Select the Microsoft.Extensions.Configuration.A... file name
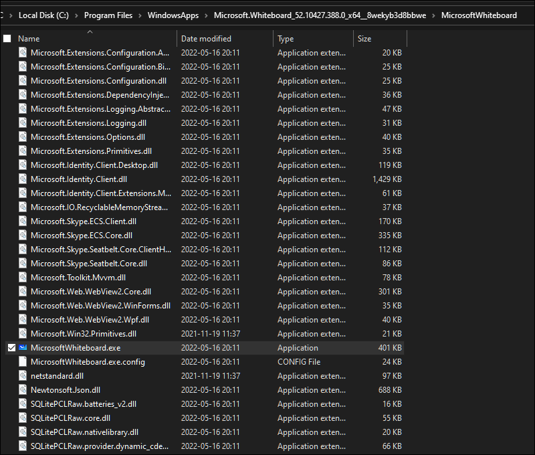 100,53
